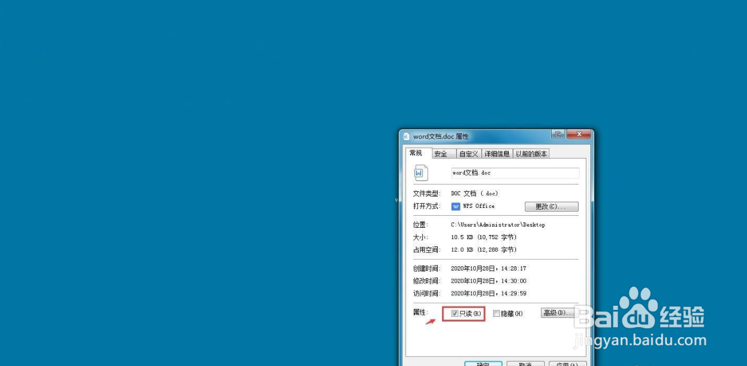The width and height of the screenshot is (747, 366).
Task: Click the creation time ending 14:28:17
Action: click(488, 269)
